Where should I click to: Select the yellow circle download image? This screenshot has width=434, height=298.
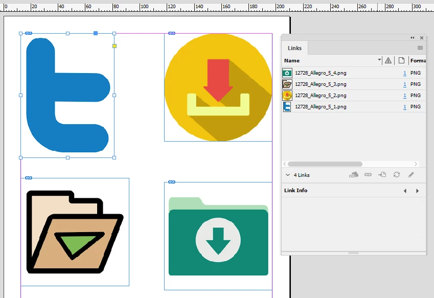[218, 87]
